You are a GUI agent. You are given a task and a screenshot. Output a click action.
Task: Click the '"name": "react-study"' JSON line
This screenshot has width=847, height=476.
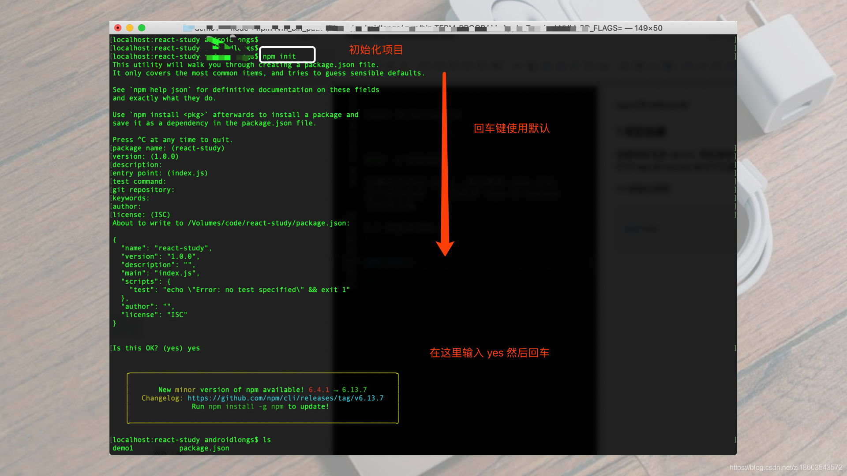[x=167, y=248]
